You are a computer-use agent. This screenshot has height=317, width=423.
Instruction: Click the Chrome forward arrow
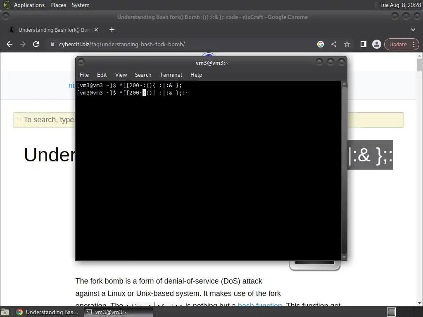tap(23, 44)
